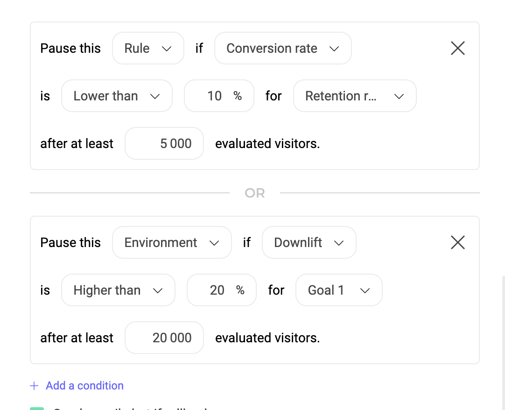Image resolution: width=505 pixels, height=410 pixels.
Task: Click the plus icon beside Add a condition
Action: click(x=34, y=386)
